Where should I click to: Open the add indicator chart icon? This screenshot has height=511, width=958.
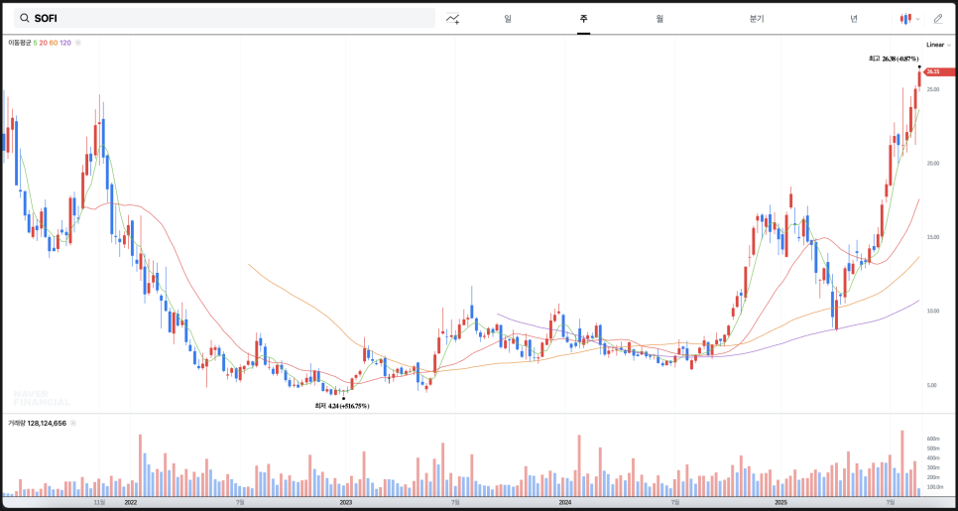pyautogui.click(x=452, y=18)
